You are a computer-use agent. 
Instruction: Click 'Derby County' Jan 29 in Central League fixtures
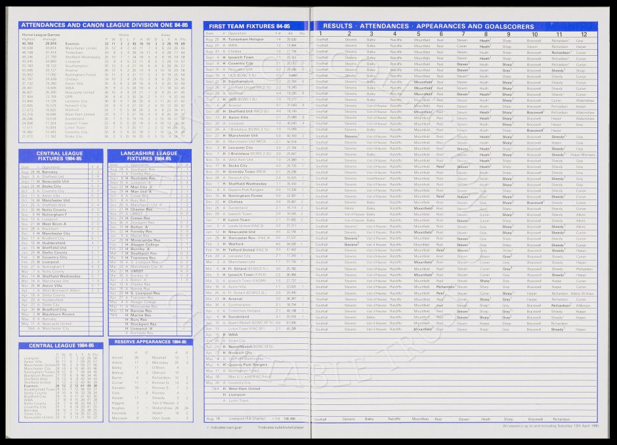tap(54, 252)
